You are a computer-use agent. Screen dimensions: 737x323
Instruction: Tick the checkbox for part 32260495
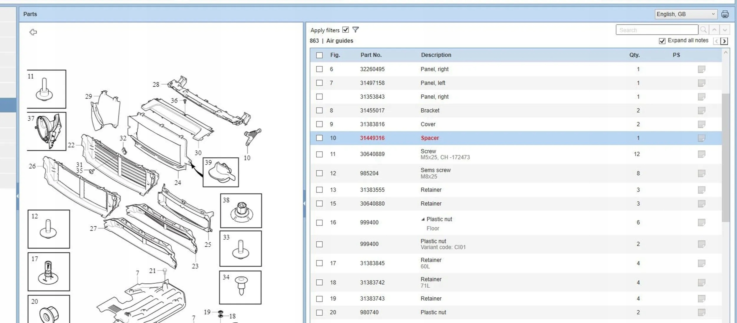click(319, 69)
